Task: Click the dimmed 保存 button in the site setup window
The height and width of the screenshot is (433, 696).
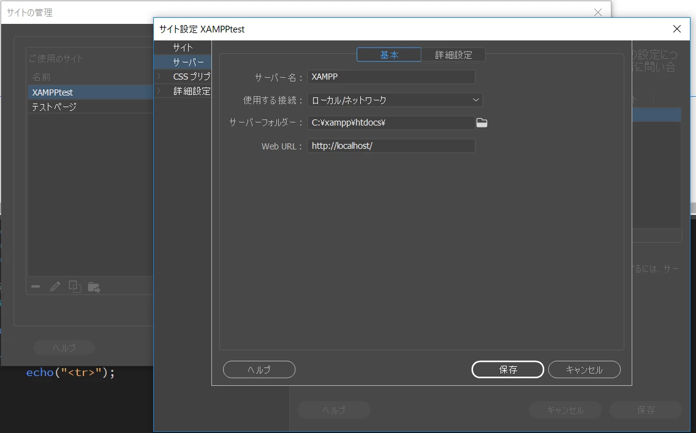Action: pos(645,410)
